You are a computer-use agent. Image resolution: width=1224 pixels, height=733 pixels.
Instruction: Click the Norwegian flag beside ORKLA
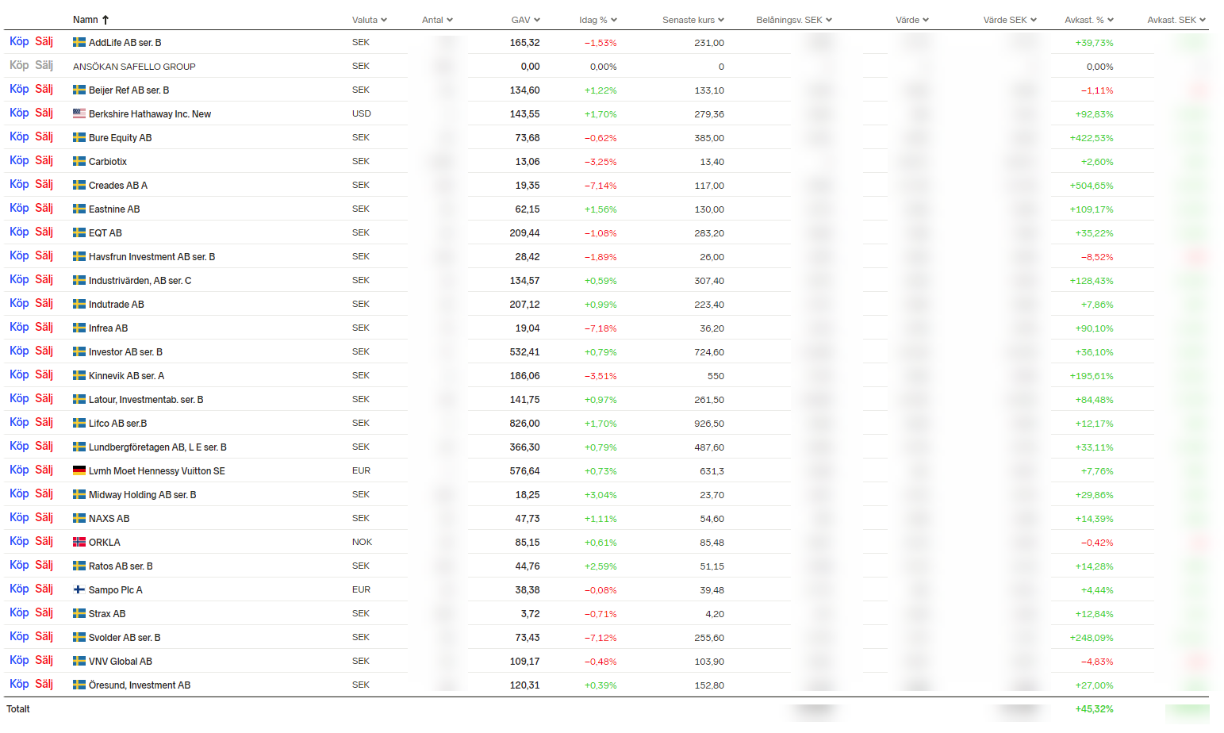click(79, 542)
